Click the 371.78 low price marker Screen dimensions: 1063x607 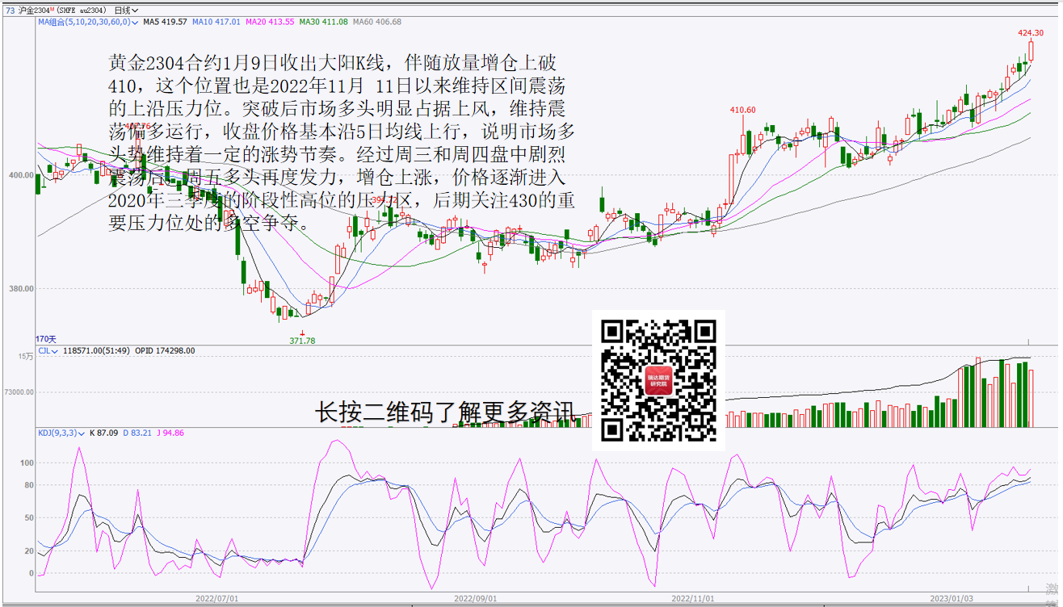pos(302,341)
